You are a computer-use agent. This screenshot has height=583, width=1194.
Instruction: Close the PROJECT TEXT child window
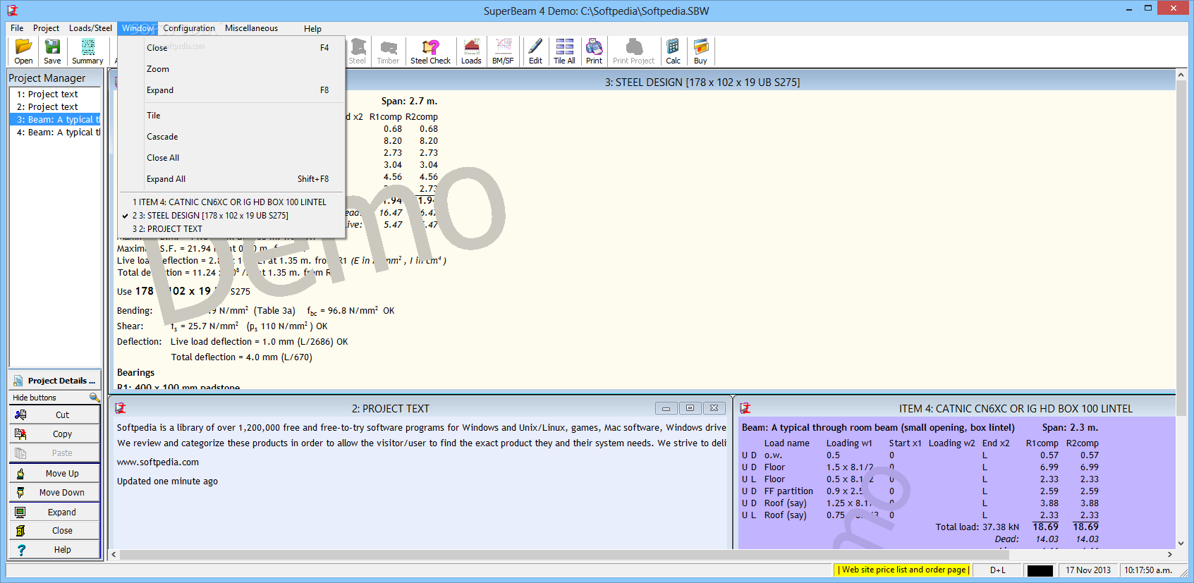714,408
